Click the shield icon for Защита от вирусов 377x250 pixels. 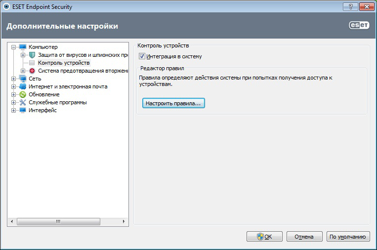pos(32,55)
